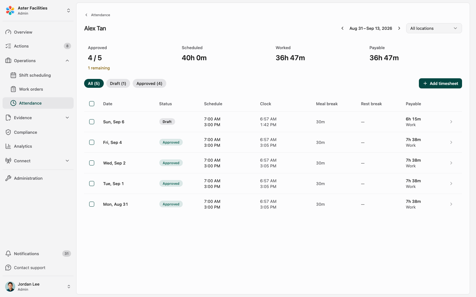Image resolution: width=476 pixels, height=297 pixels.
Task: Open the Overview gauge icon
Action: point(8,32)
